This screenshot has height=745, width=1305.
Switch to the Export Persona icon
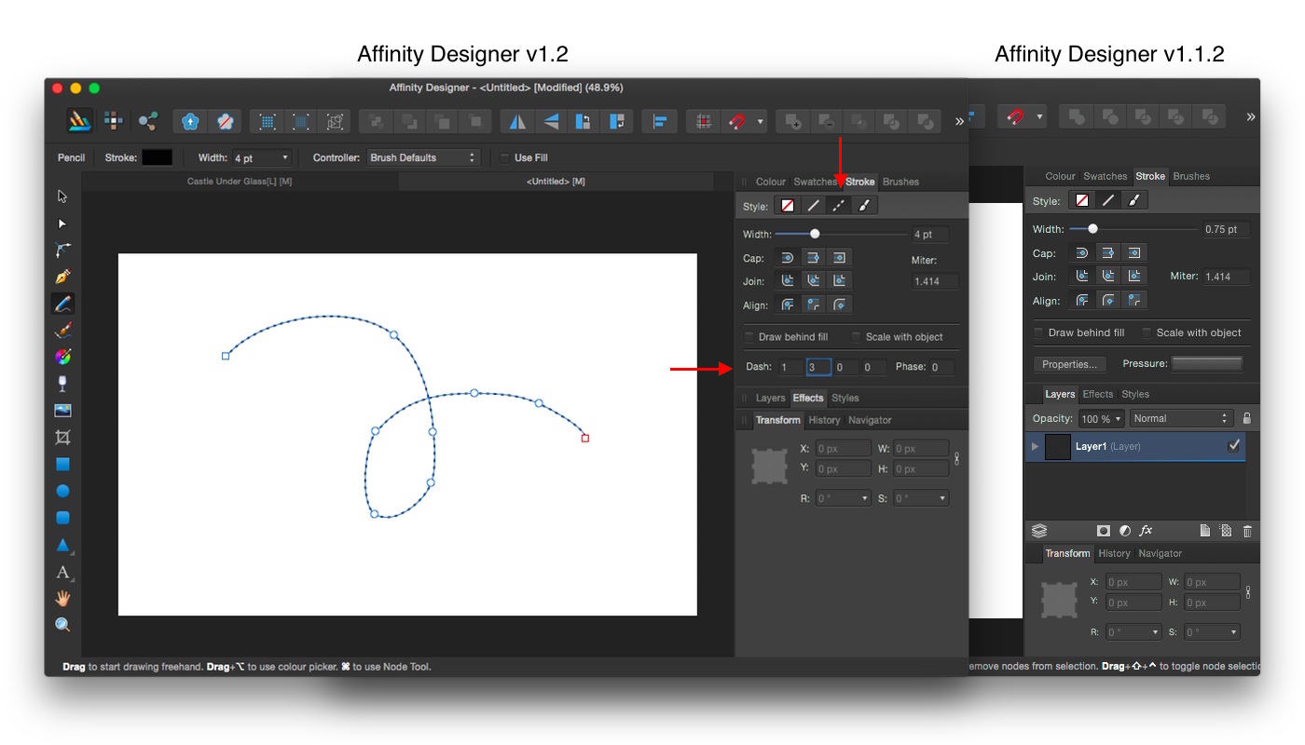pyautogui.click(x=147, y=120)
